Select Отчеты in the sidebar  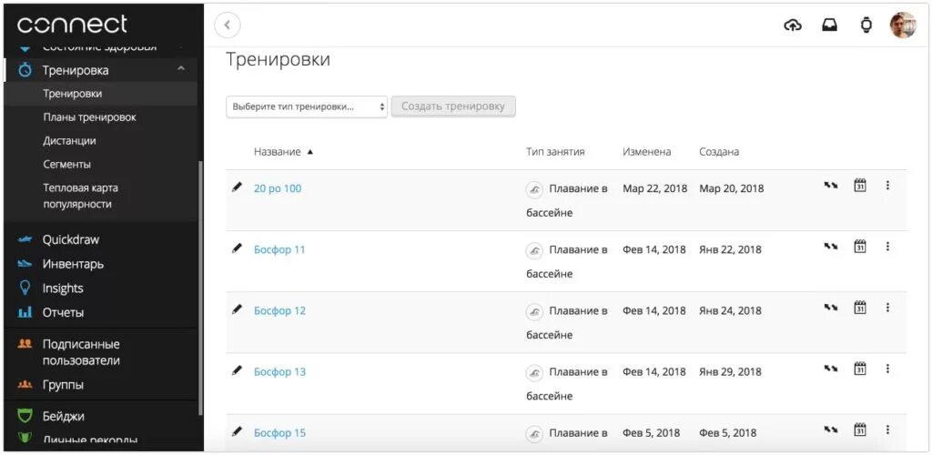[63, 312]
